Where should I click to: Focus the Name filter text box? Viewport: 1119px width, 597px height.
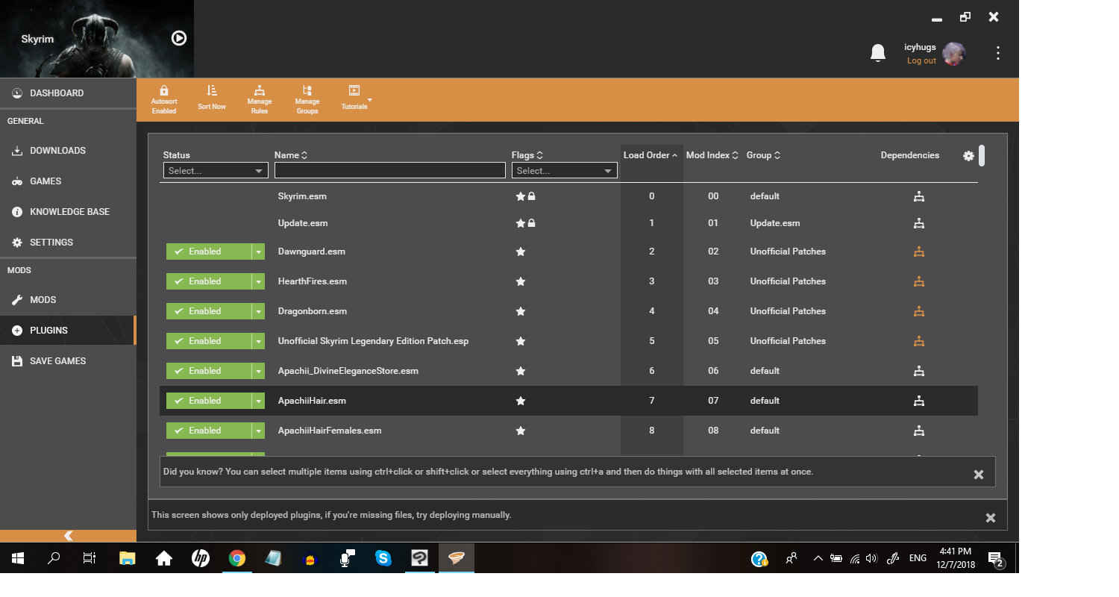390,171
